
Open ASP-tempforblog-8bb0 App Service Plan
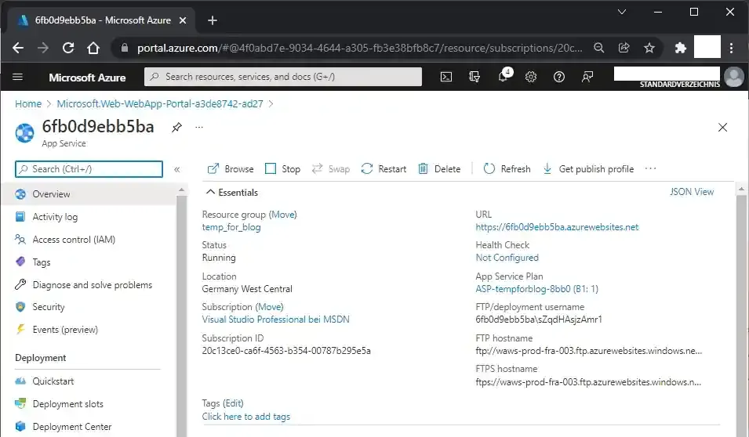pos(537,289)
